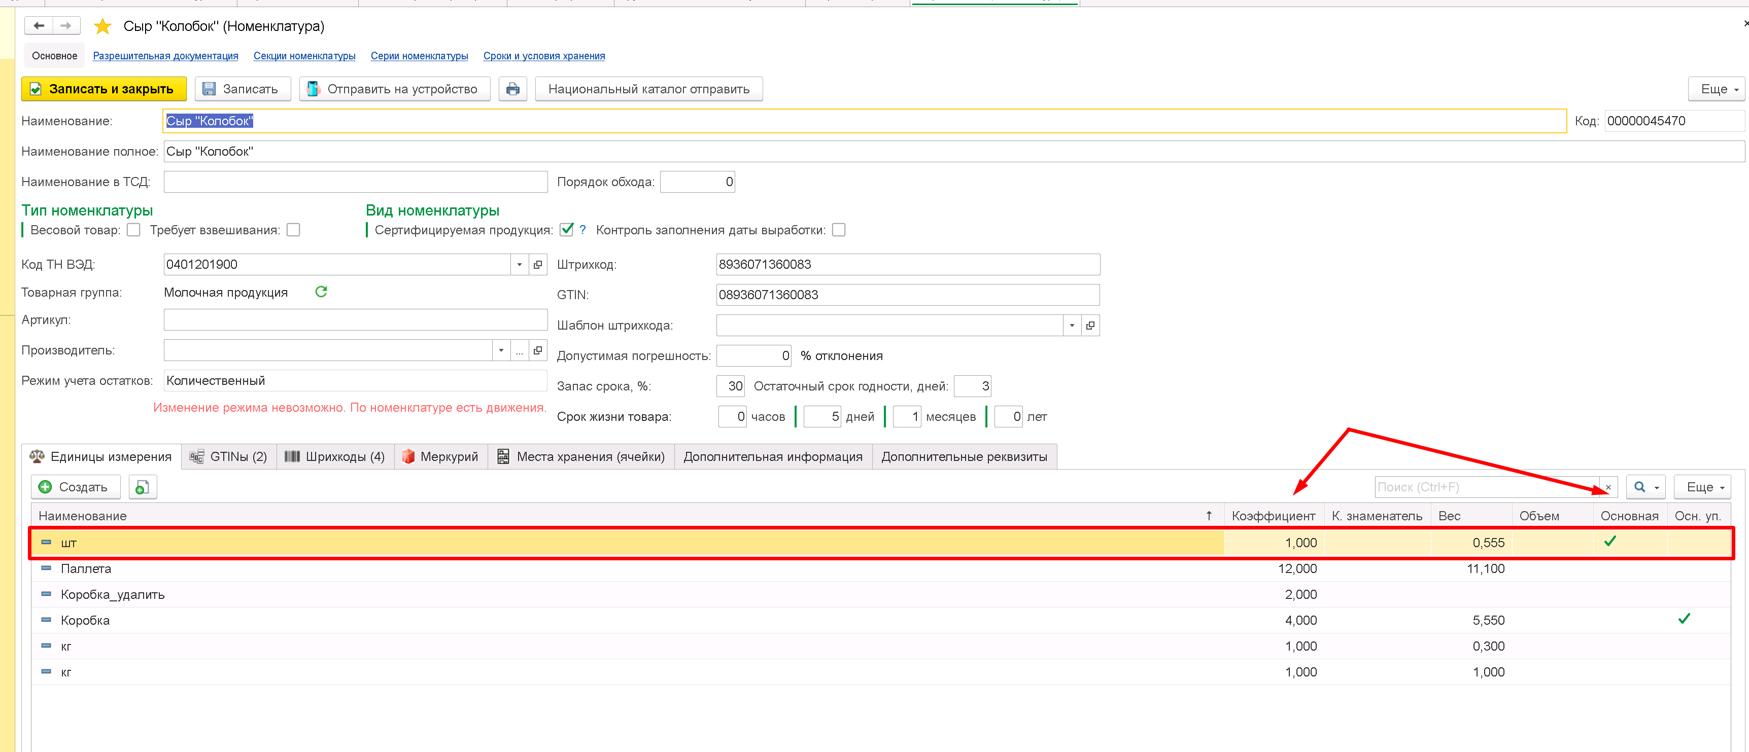Click the sort arrow in Наименование header
Screen dimensions: 1749x752
pyautogui.click(x=1209, y=516)
